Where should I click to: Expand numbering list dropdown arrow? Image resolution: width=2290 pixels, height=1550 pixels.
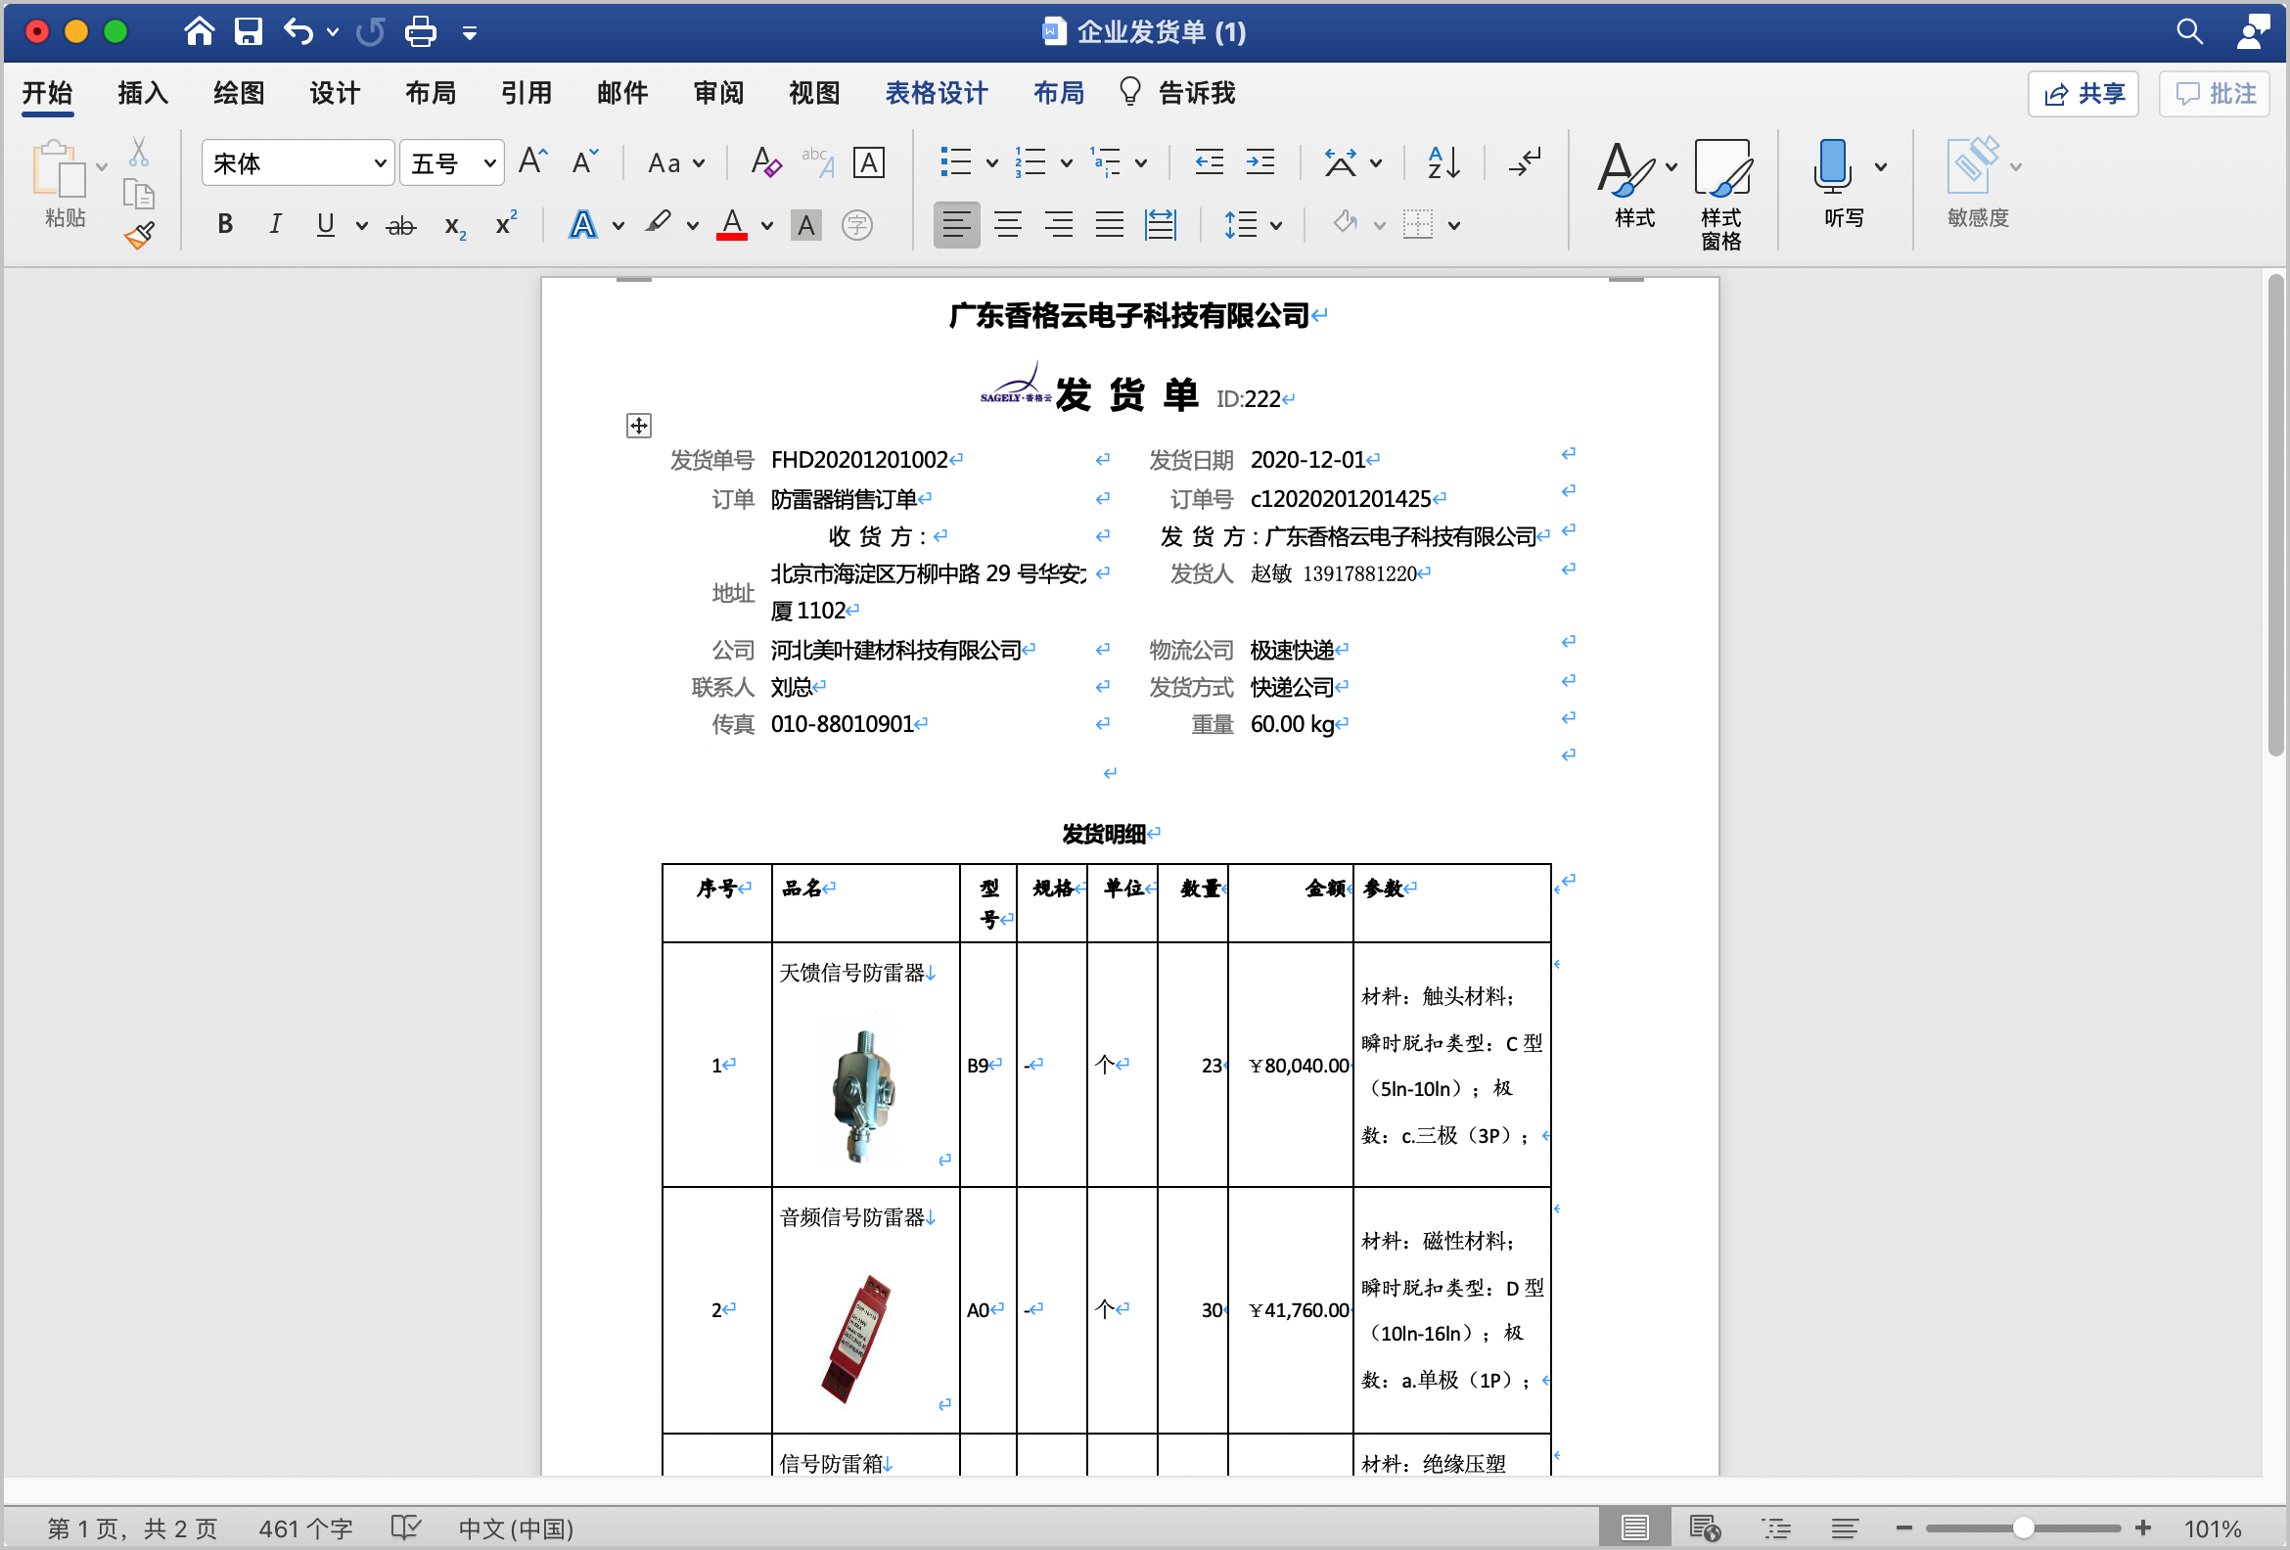pos(1065,162)
